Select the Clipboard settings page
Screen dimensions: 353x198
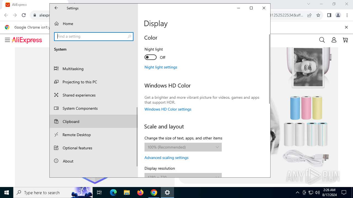click(93, 122)
